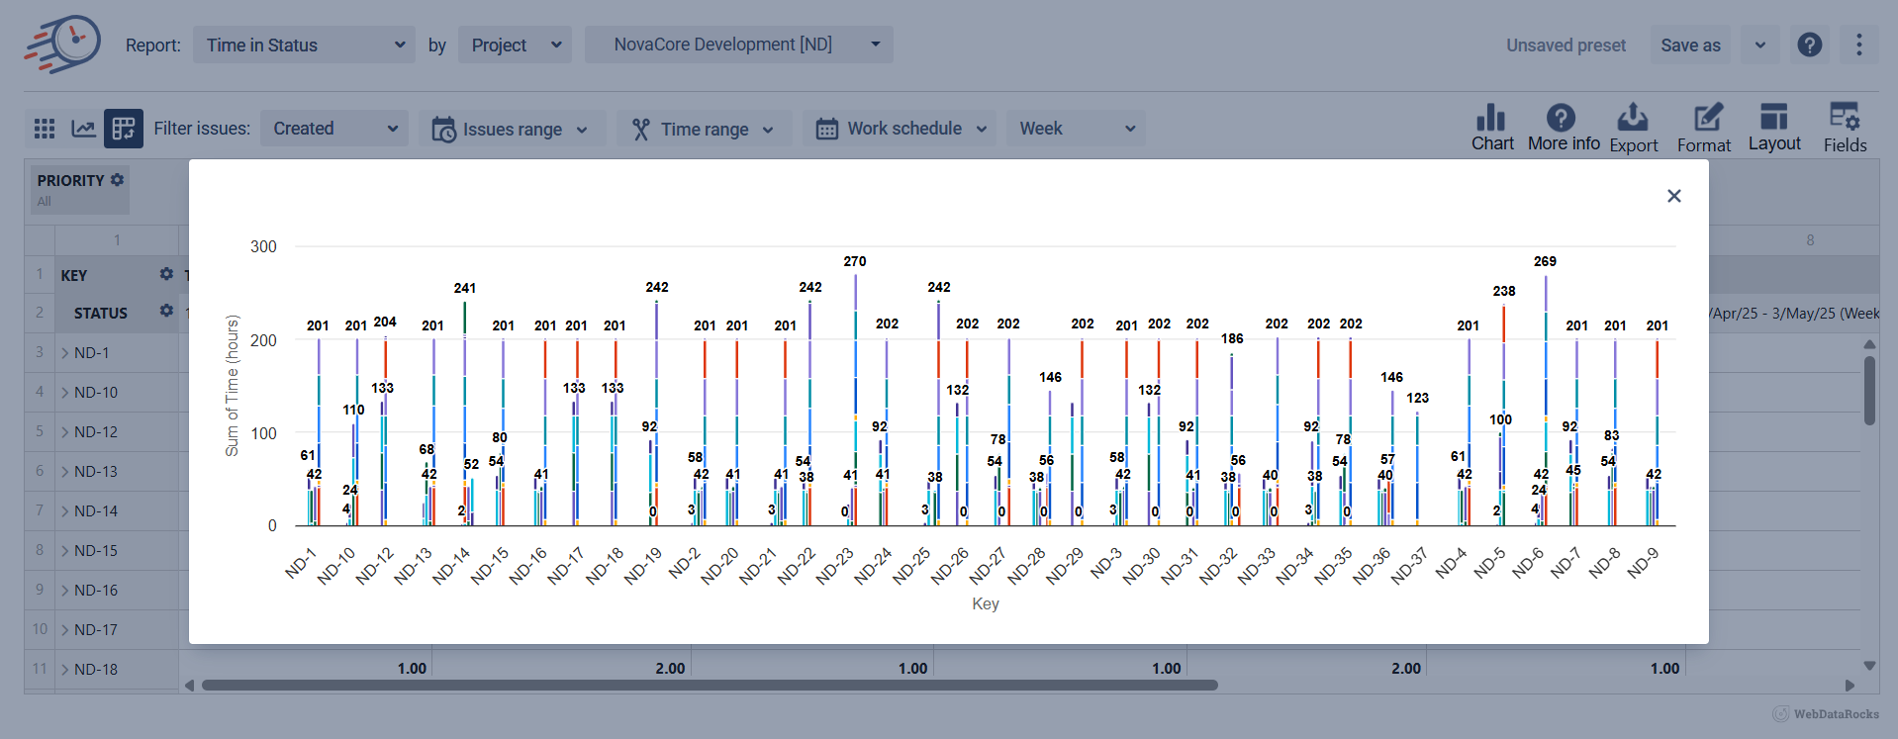Open the Project grouping dropdown
The width and height of the screenshot is (1898, 739).
(515, 45)
